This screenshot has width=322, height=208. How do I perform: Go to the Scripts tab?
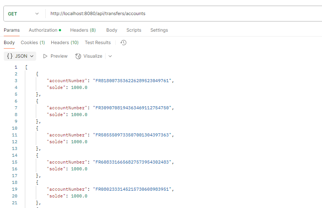(x=133, y=30)
